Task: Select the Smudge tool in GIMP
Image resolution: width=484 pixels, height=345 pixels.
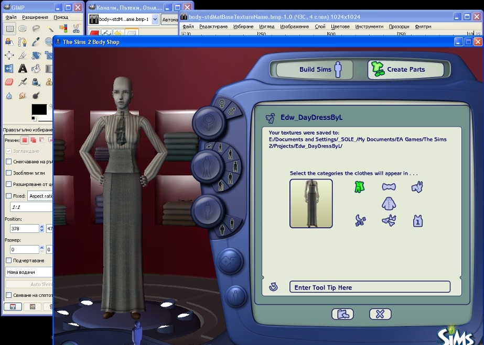Action: 23,95
